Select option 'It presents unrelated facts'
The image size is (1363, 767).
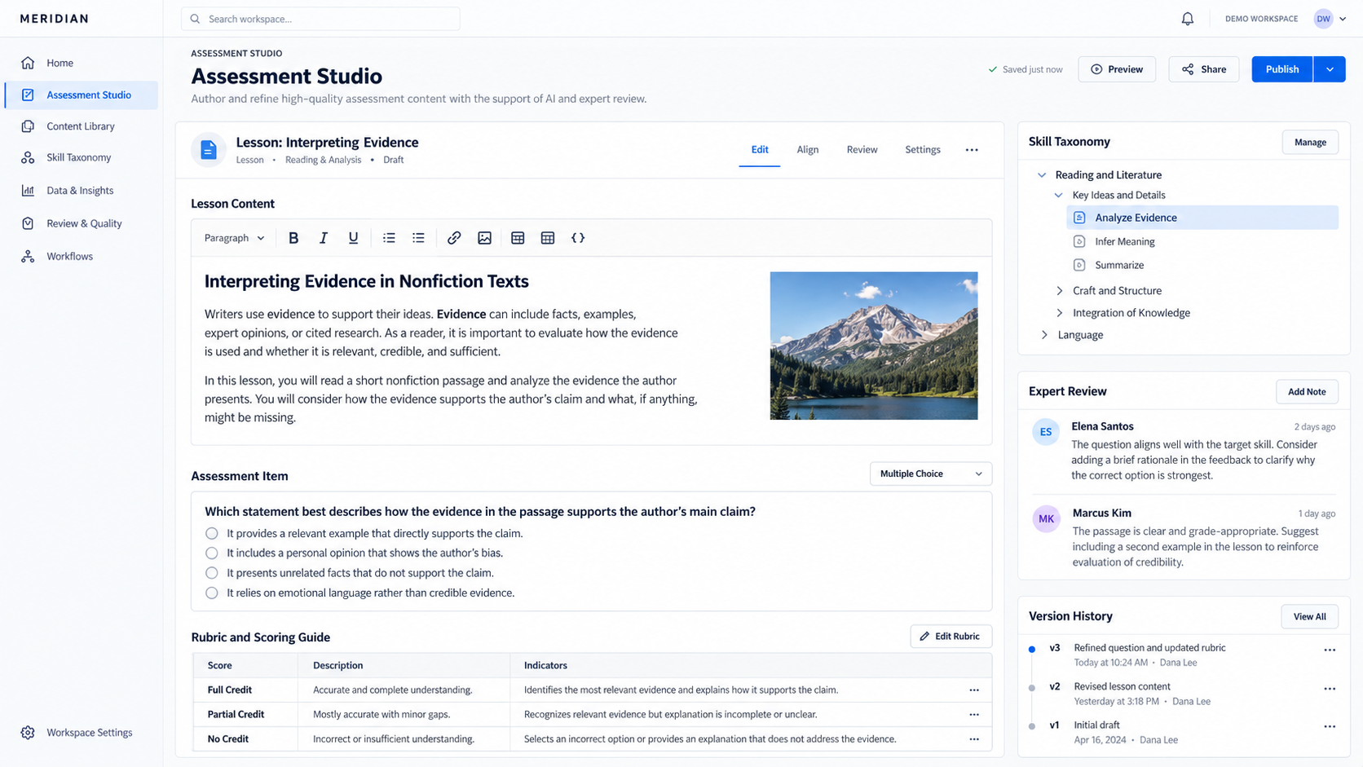click(212, 573)
